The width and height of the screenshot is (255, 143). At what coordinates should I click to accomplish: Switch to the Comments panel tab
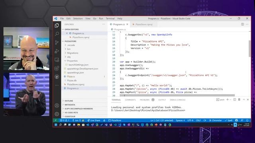click(130, 100)
